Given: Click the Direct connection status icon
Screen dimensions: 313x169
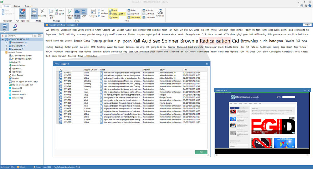Looking at the screenshot, I should (21, 167).
